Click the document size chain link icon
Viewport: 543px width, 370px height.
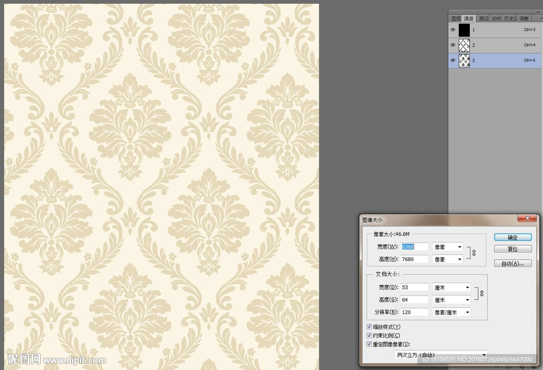(x=481, y=293)
